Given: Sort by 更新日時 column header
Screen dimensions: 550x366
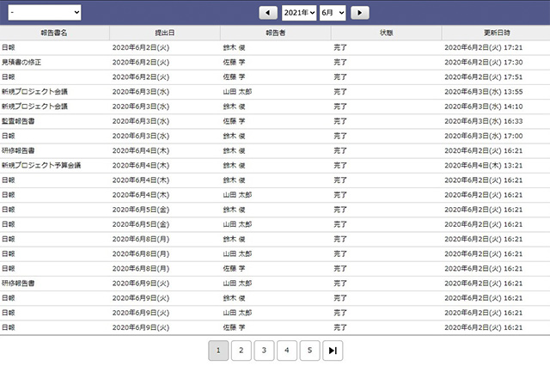Looking at the screenshot, I should (x=497, y=33).
